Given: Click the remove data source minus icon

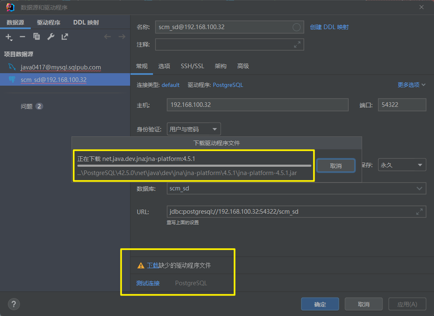Looking at the screenshot, I should click(22, 37).
